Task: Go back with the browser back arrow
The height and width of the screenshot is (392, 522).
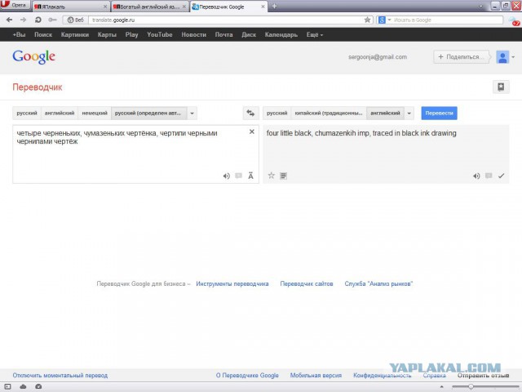Action: 9,20
